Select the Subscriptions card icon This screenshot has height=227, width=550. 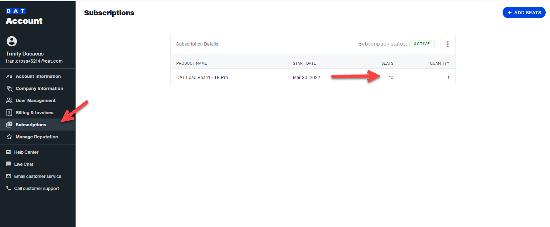tap(9, 125)
